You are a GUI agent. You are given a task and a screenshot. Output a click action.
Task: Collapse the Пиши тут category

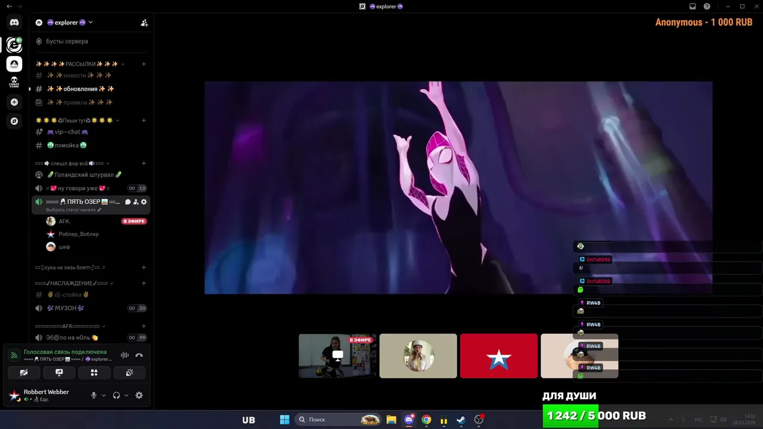pos(77,120)
